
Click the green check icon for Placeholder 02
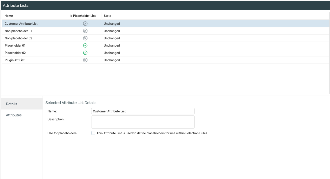click(85, 53)
